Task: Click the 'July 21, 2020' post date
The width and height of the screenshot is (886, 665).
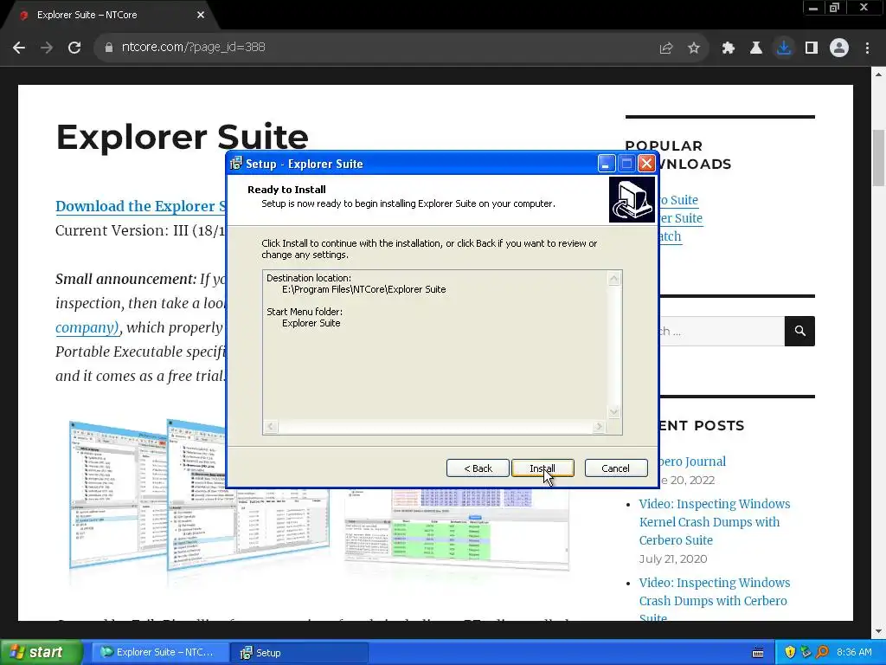Action: (x=673, y=558)
